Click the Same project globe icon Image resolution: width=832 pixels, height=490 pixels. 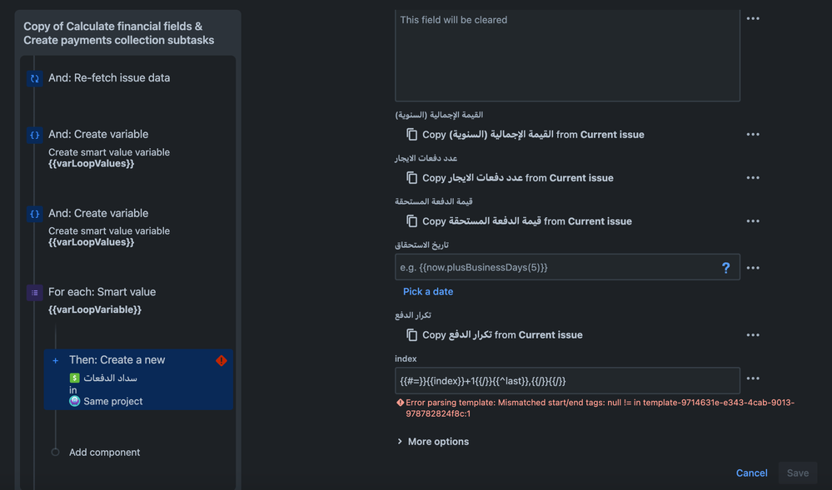pos(72,400)
